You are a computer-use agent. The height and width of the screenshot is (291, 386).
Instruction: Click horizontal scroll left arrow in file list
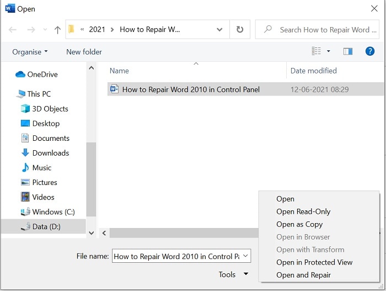[104, 233]
